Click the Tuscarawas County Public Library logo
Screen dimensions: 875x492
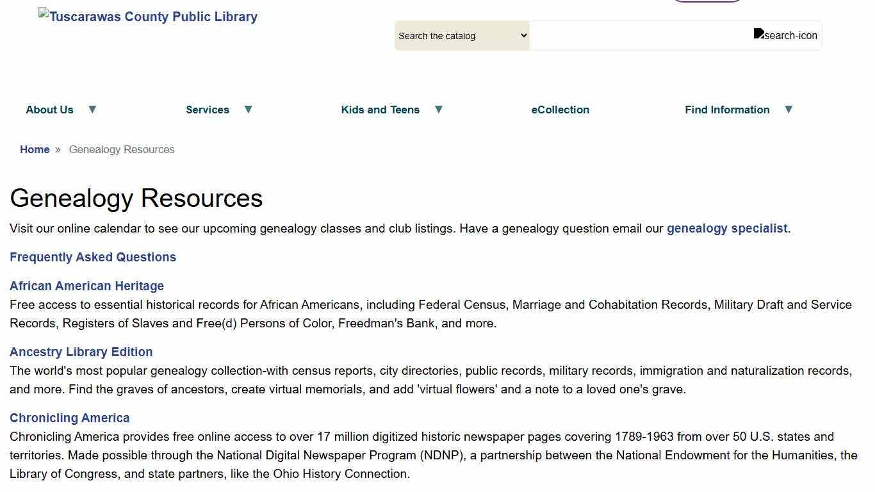147,17
